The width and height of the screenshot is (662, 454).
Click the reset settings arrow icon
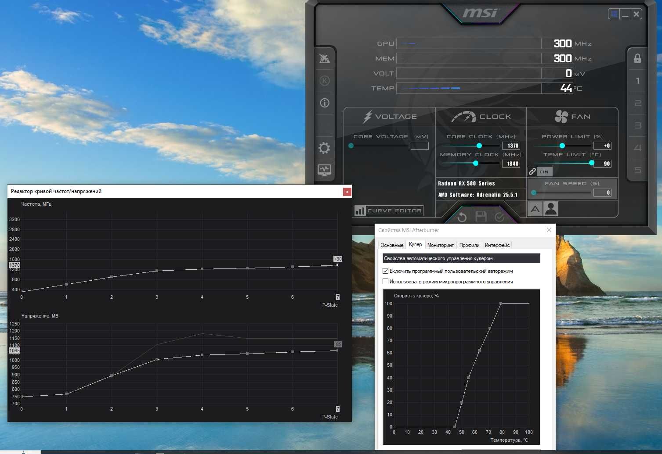pyautogui.click(x=462, y=217)
